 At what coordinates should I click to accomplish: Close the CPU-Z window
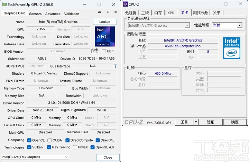click(x=240, y=4)
